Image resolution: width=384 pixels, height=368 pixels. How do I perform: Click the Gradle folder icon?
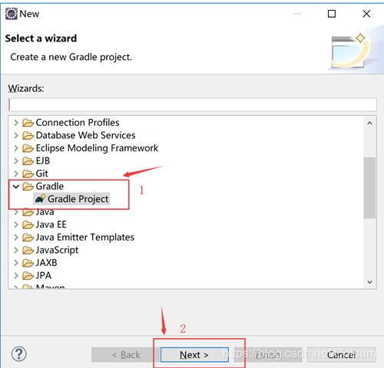click(28, 187)
